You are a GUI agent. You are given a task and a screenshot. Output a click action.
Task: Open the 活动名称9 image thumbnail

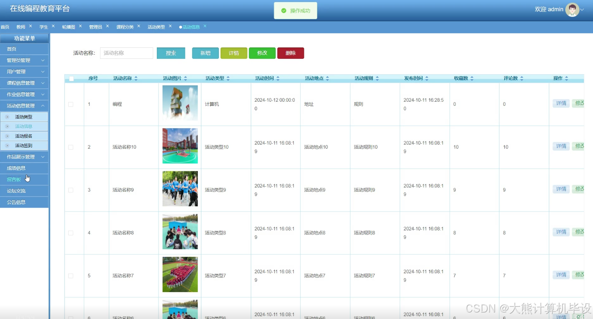(x=180, y=189)
